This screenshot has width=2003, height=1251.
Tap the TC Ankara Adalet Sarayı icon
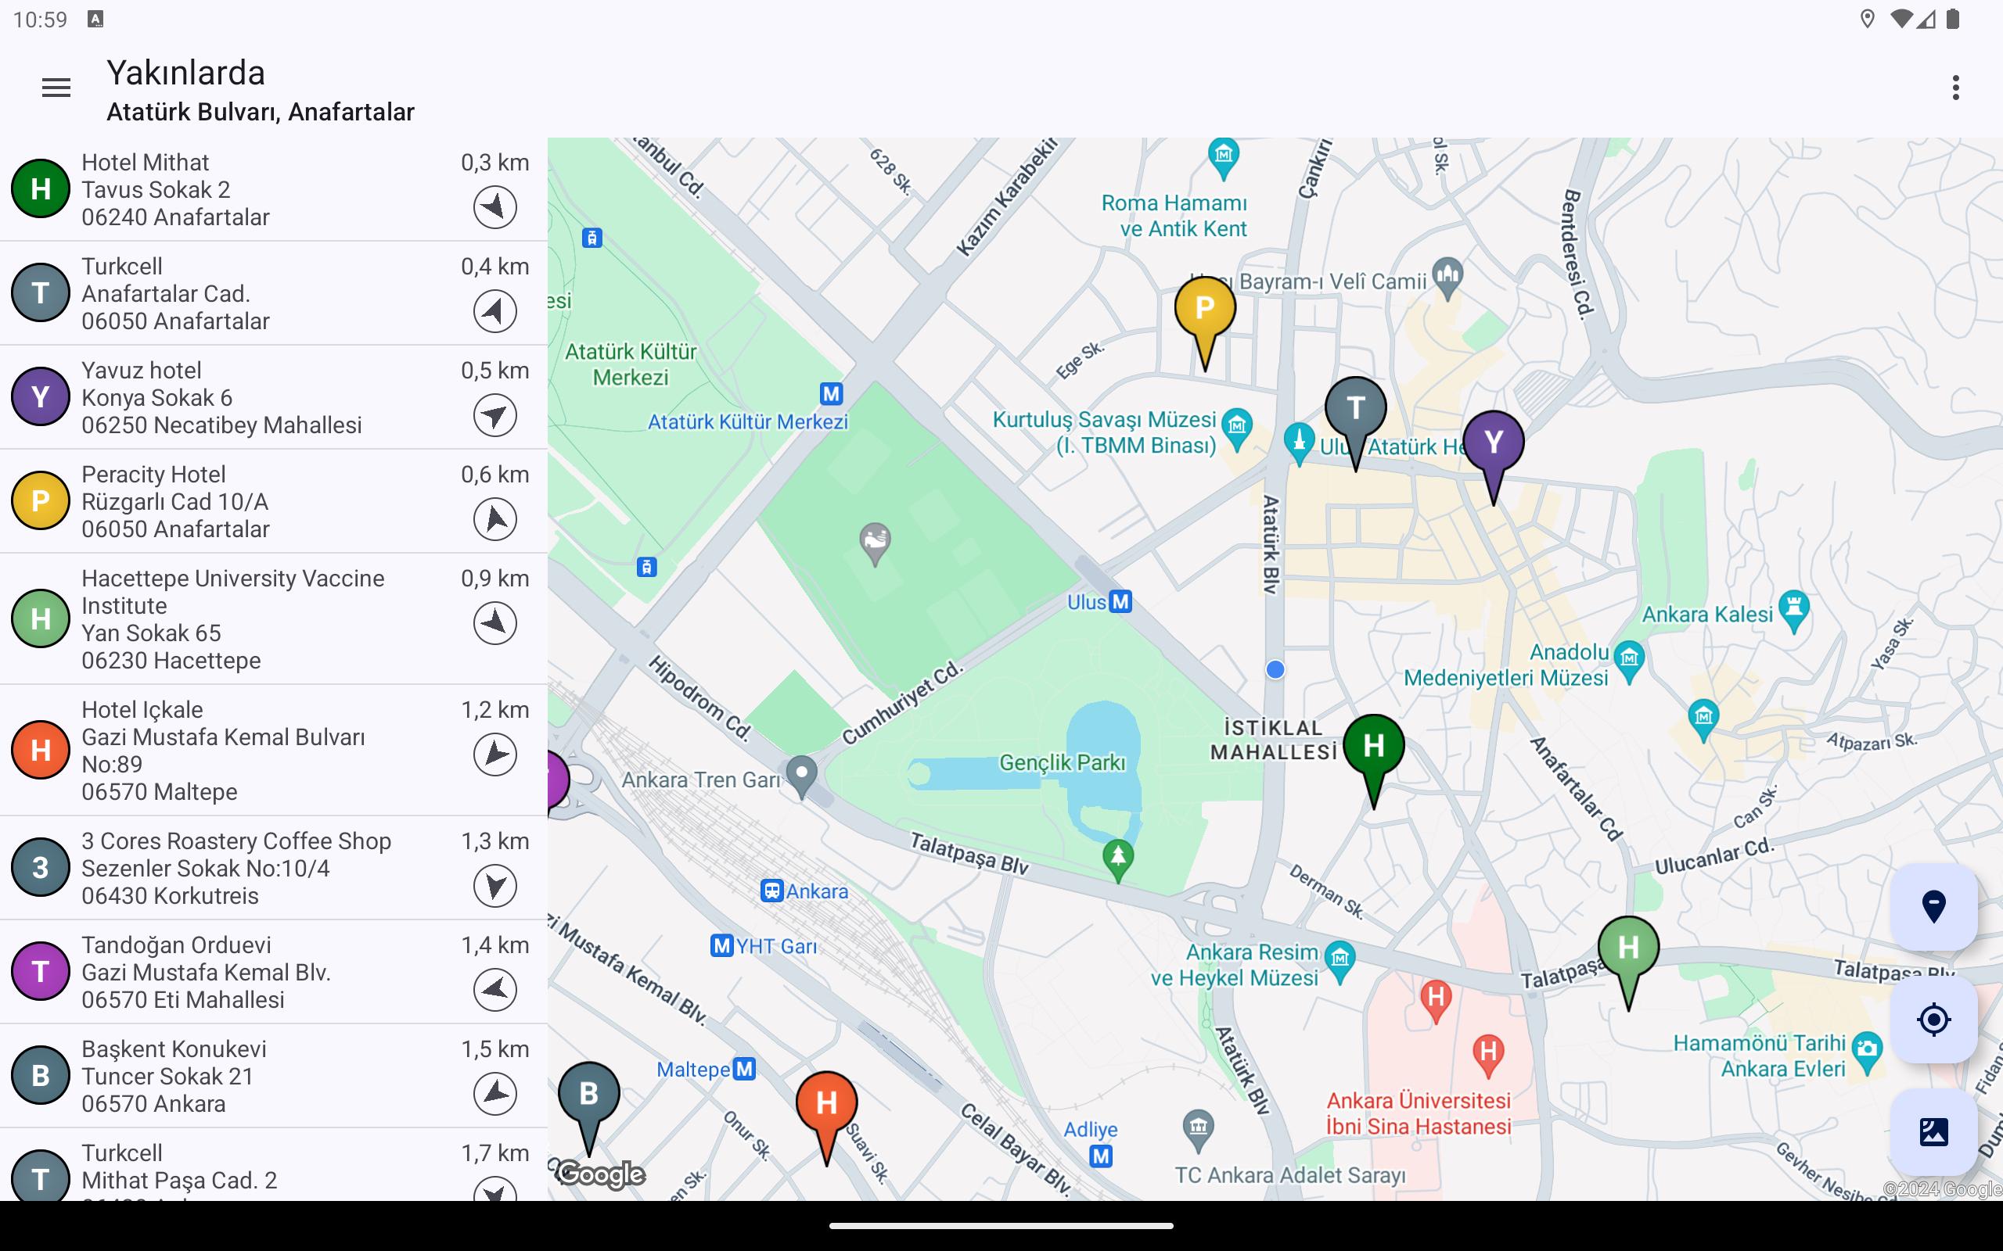click(x=1198, y=1131)
